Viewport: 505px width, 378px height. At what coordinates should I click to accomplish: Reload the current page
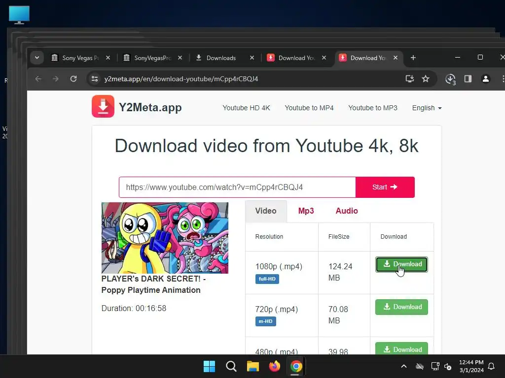(73, 79)
